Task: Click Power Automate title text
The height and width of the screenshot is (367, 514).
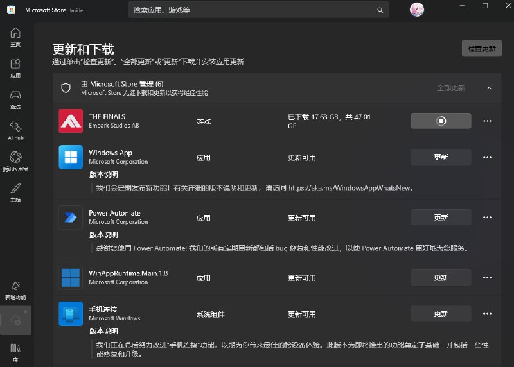Action: coord(114,213)
